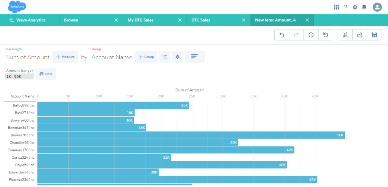Click the share lens icon
The image size is (388, 187).
(360, 35)
